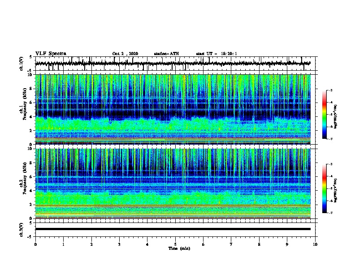Click the "-5" tick of ch.3(V) panel
Viewport: 355px width, 274px height.
click(30, 237)
